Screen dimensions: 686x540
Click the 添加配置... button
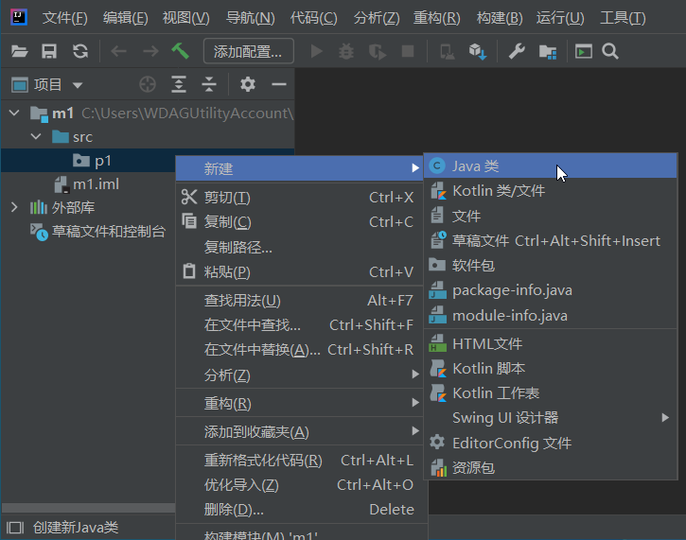coord(248,51)
